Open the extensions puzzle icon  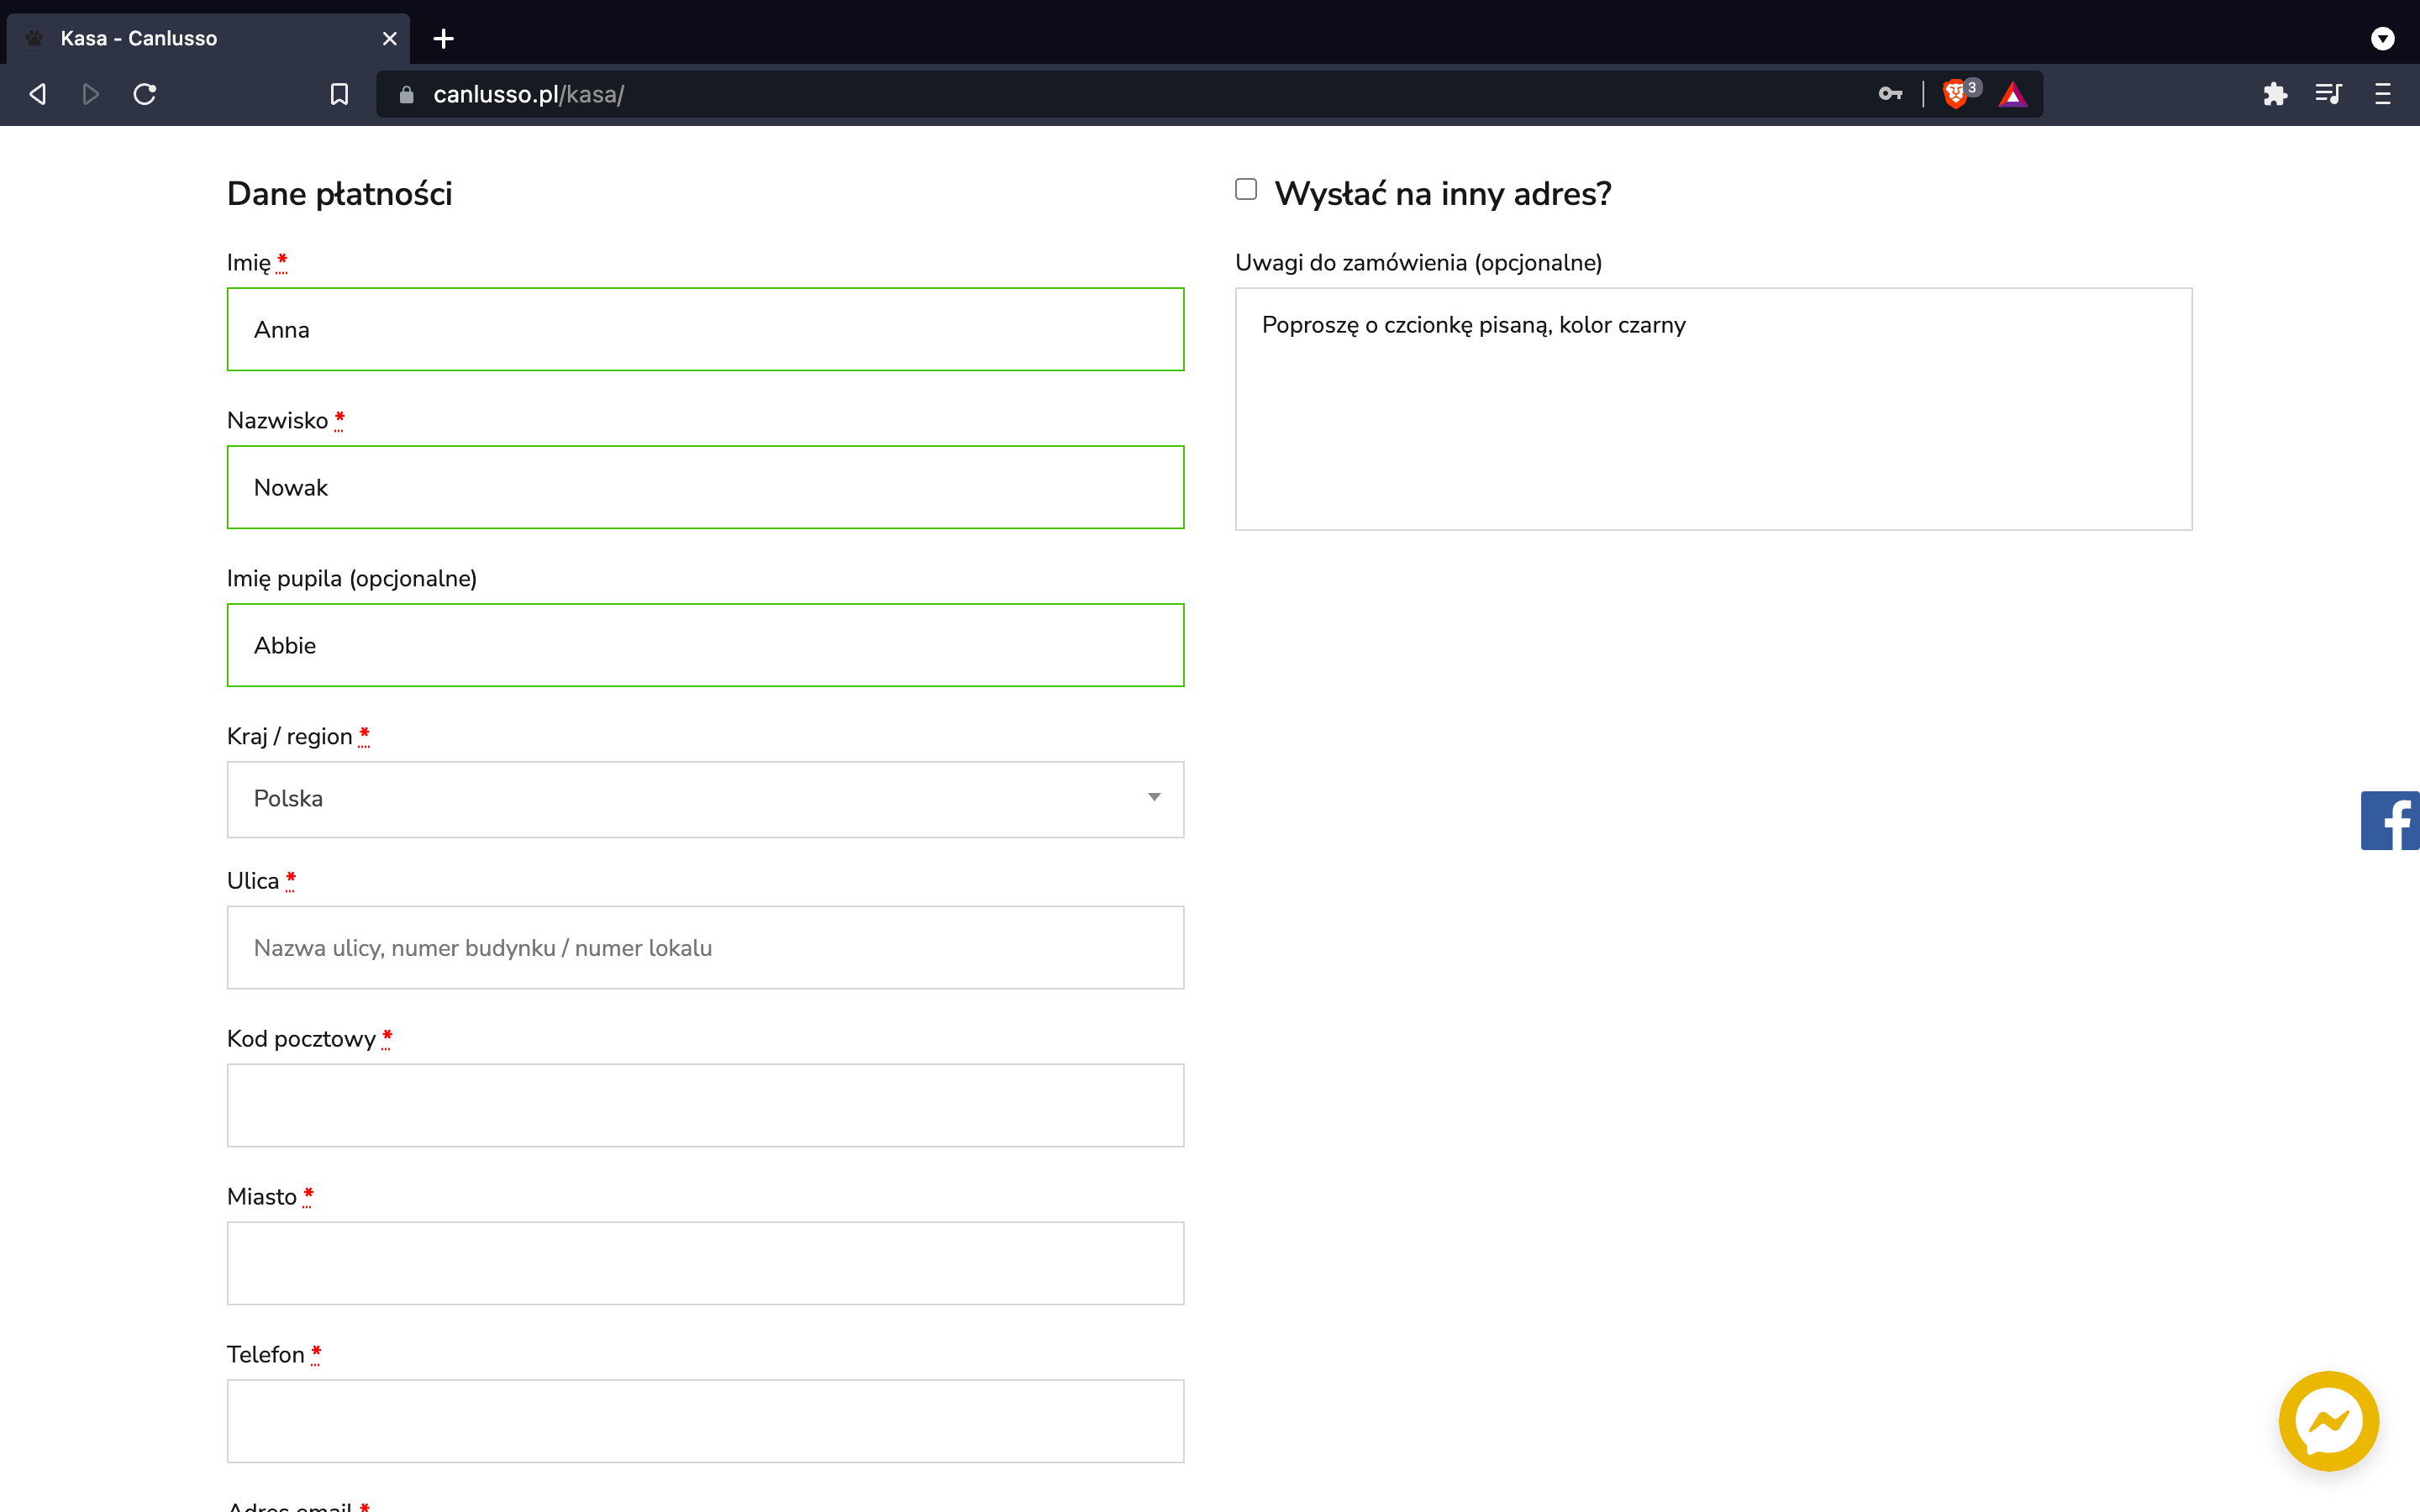tap(2275, 94)
